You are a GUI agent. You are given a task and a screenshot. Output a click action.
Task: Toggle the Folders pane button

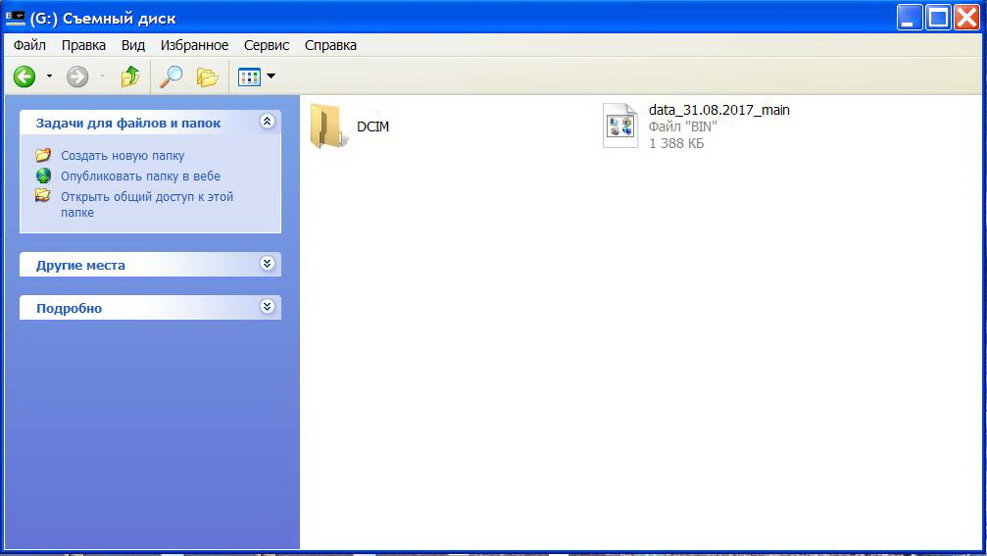pyautogui.click(x=207, y=76)
